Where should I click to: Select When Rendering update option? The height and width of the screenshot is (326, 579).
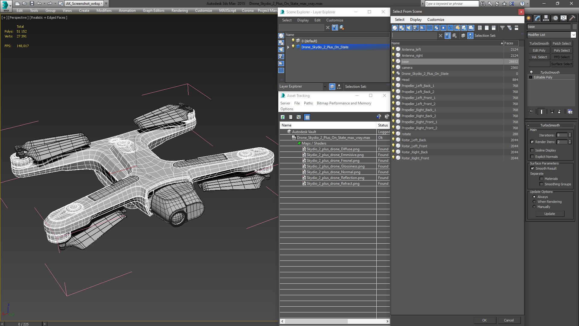click(534, 202)
